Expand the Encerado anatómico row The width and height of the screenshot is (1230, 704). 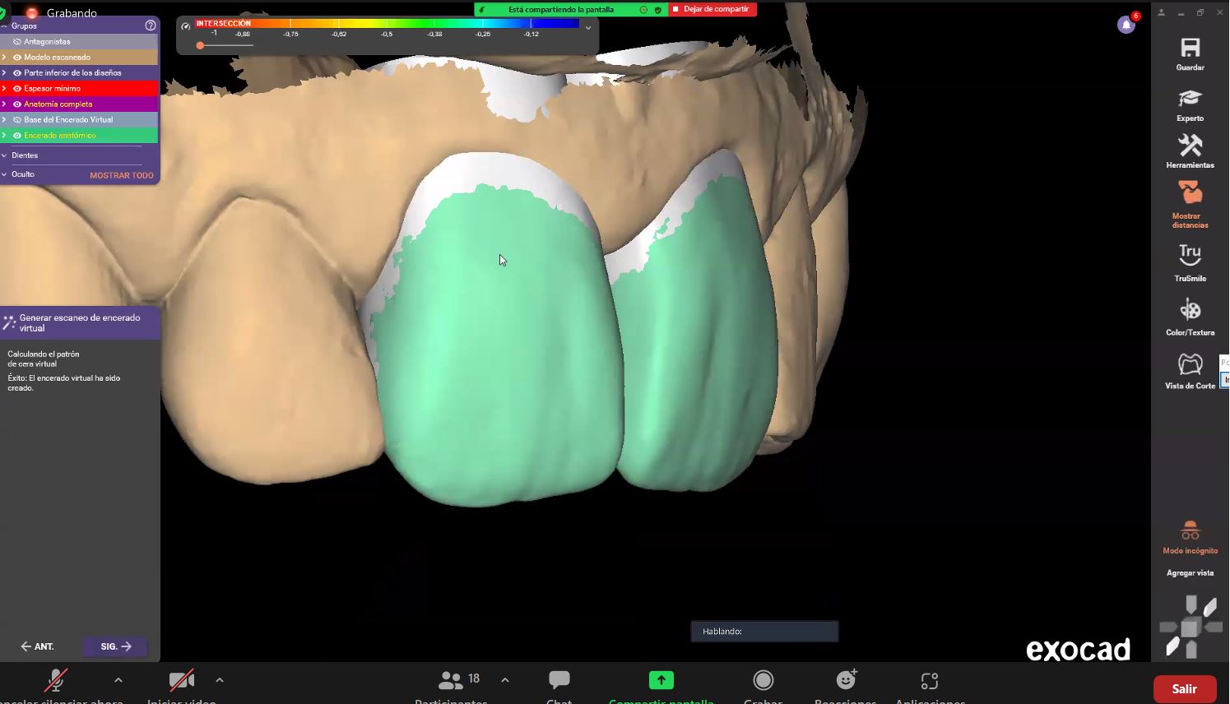(x=4, y=135)
